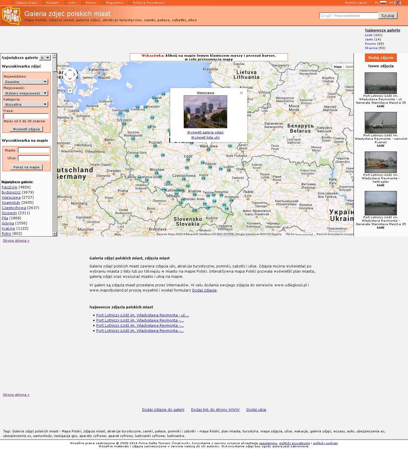The image size is (408, 449).
Task: Open the Największe galerie letter dropdown
Action: coord(45,58)
